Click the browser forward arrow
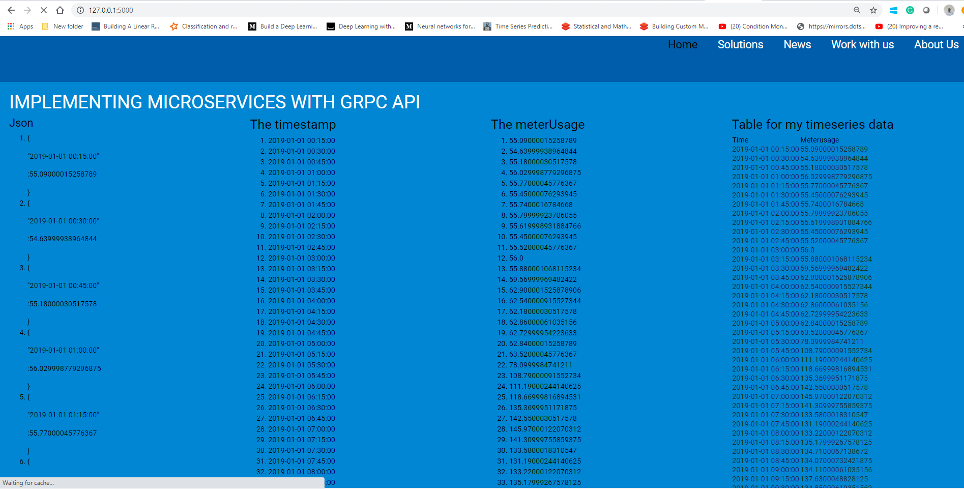This screenshot has width=964, height=489. 27,10
